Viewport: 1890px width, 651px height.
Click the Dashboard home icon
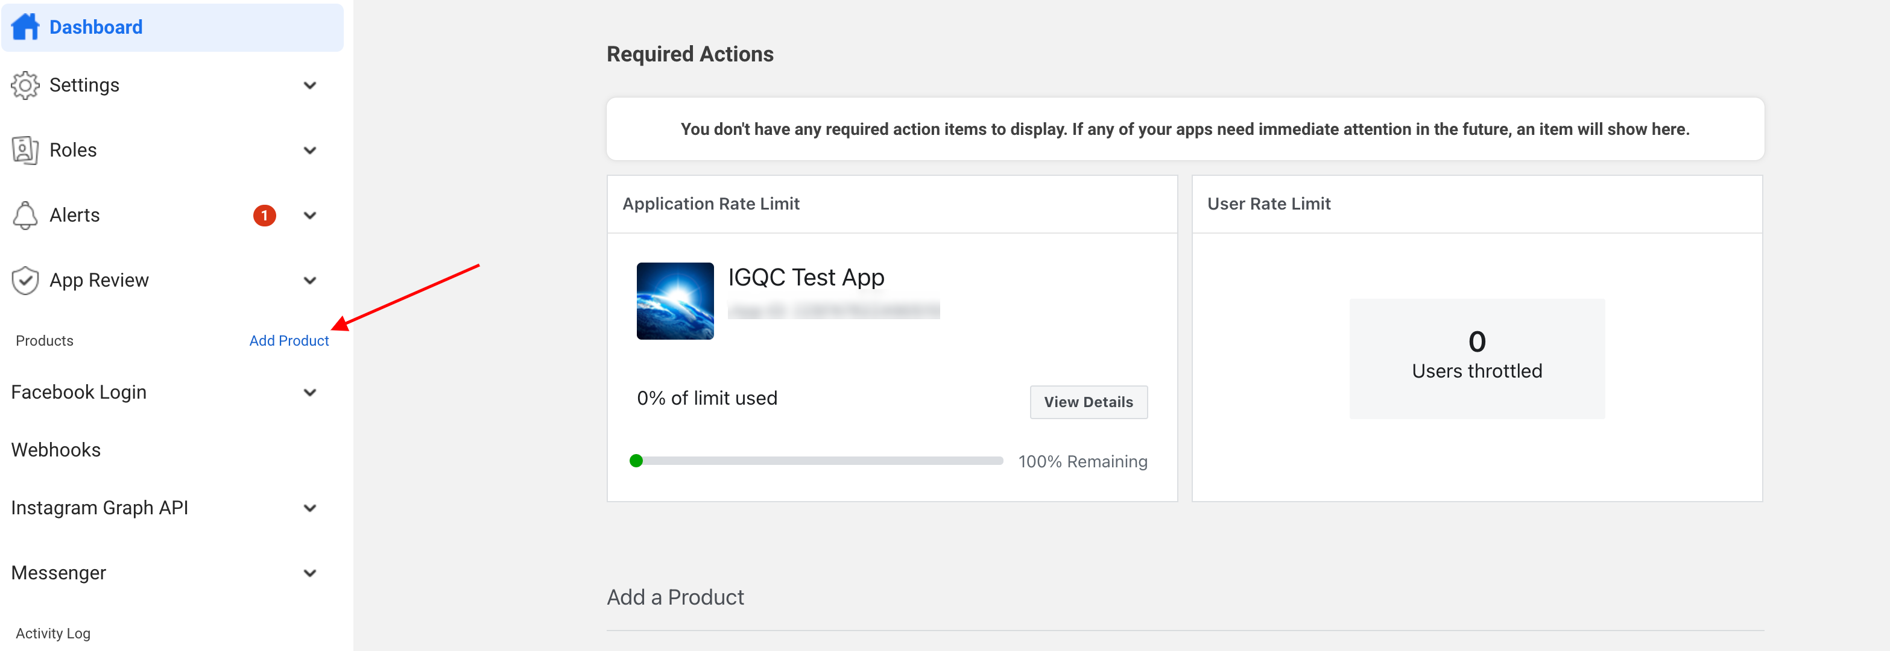coord(25,27)
